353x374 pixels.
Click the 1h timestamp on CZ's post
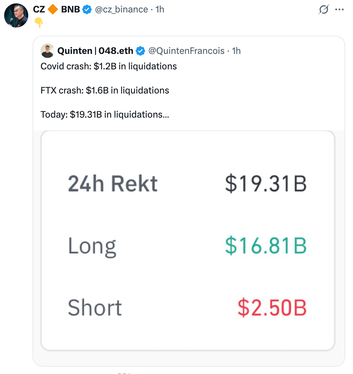click(x=160, y=9)
